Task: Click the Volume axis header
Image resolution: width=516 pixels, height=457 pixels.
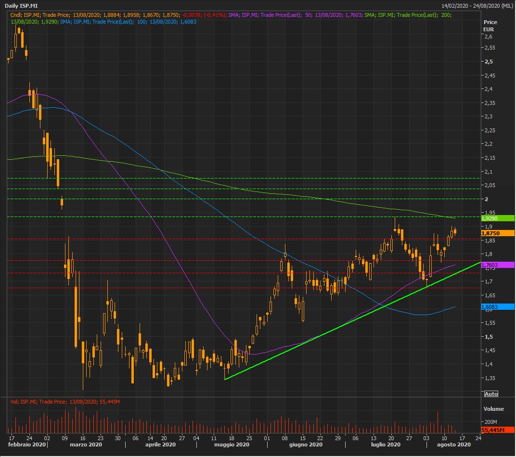Action: point(493,409)
